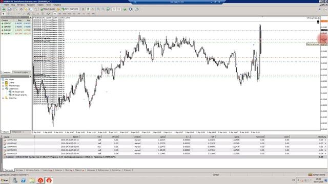Select VR Smart Grid RU expert advisor

pos(19,95)
